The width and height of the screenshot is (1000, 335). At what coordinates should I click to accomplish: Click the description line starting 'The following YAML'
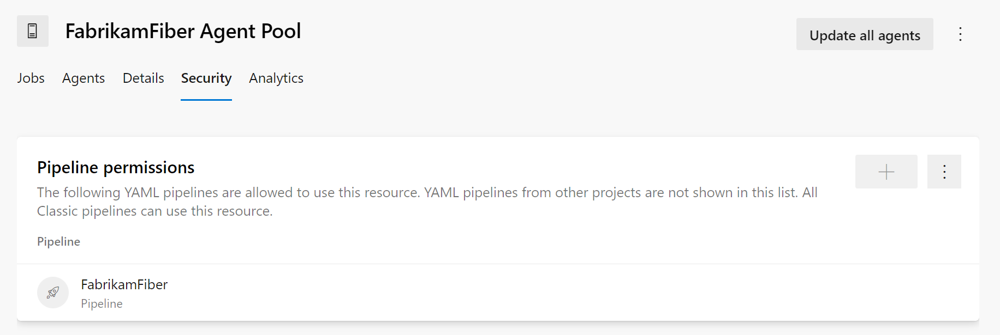pos(427,193)
